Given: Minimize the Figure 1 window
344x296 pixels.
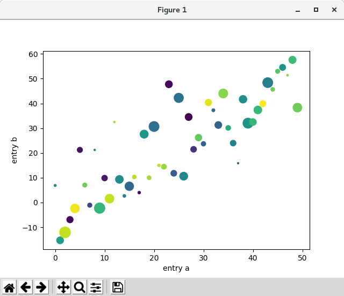Looking at the screenshot, I should pos(298,10).
